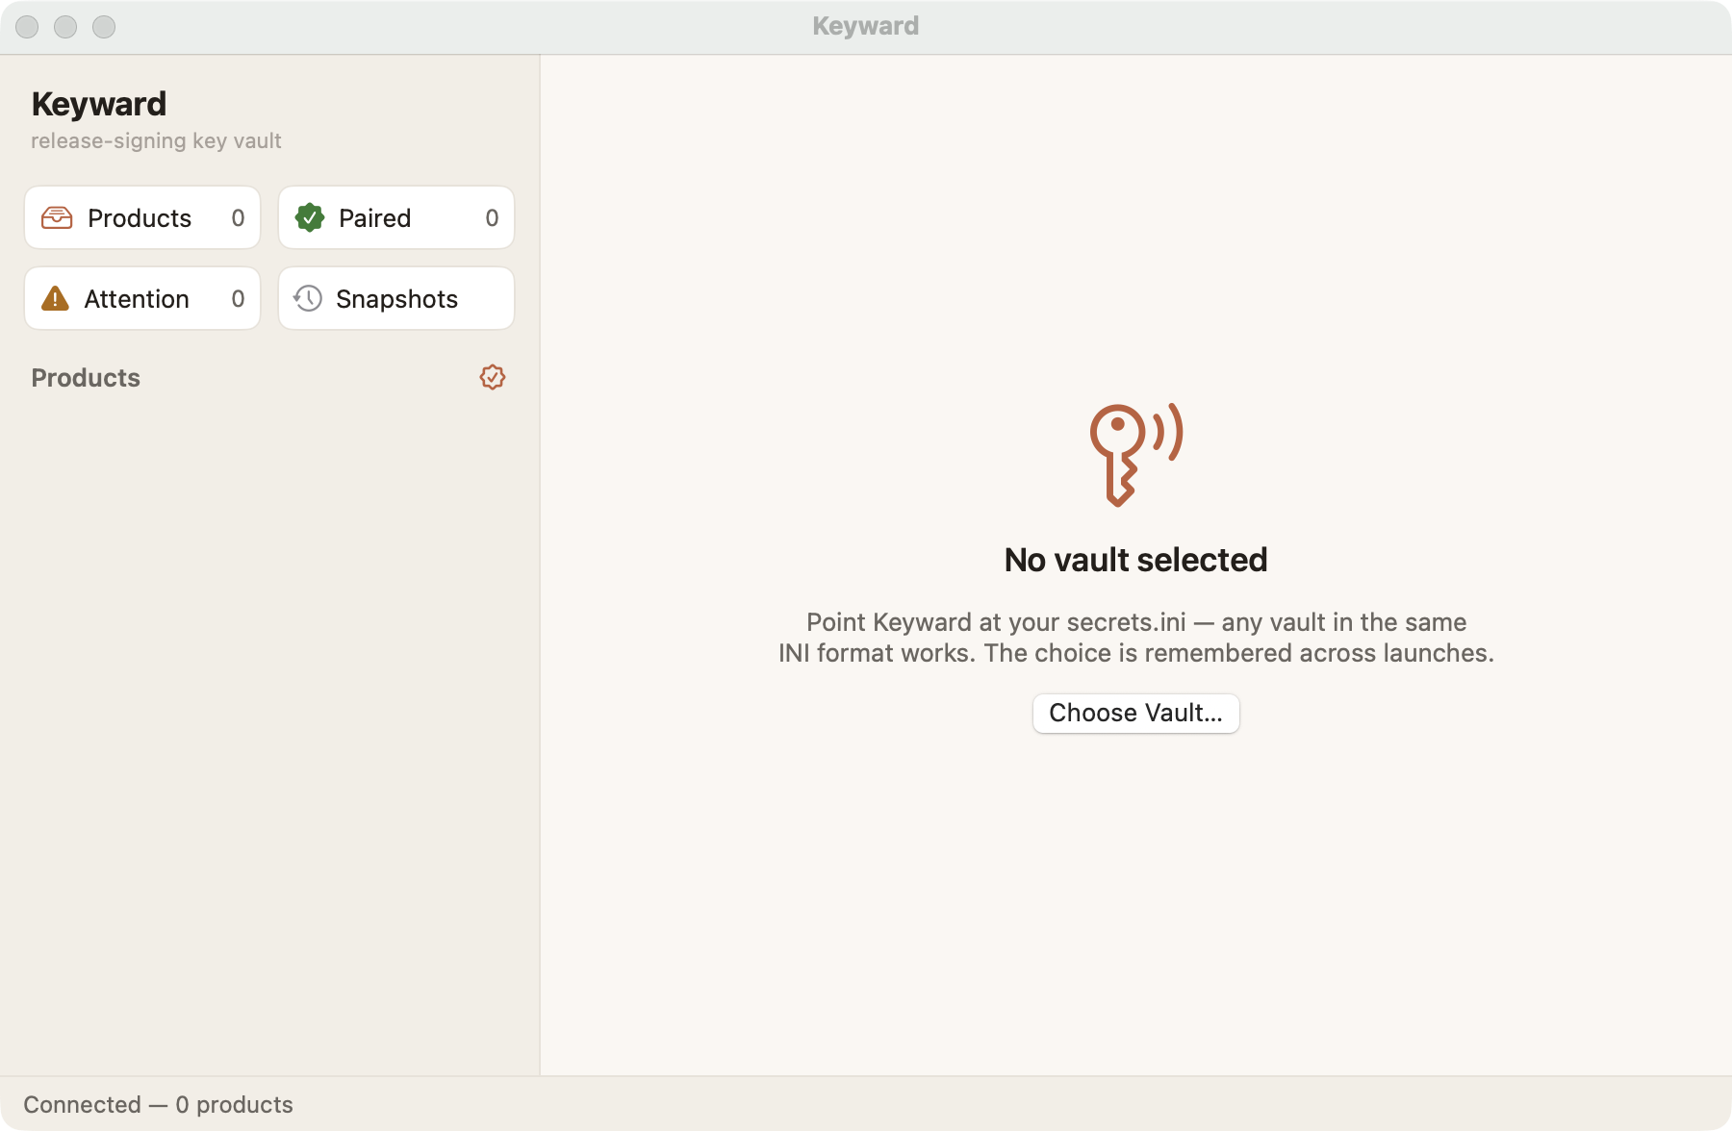Screen dimensions: 1732x1131
Task: Click the clock history icon on Snapshots card
Action: point(308,298)
